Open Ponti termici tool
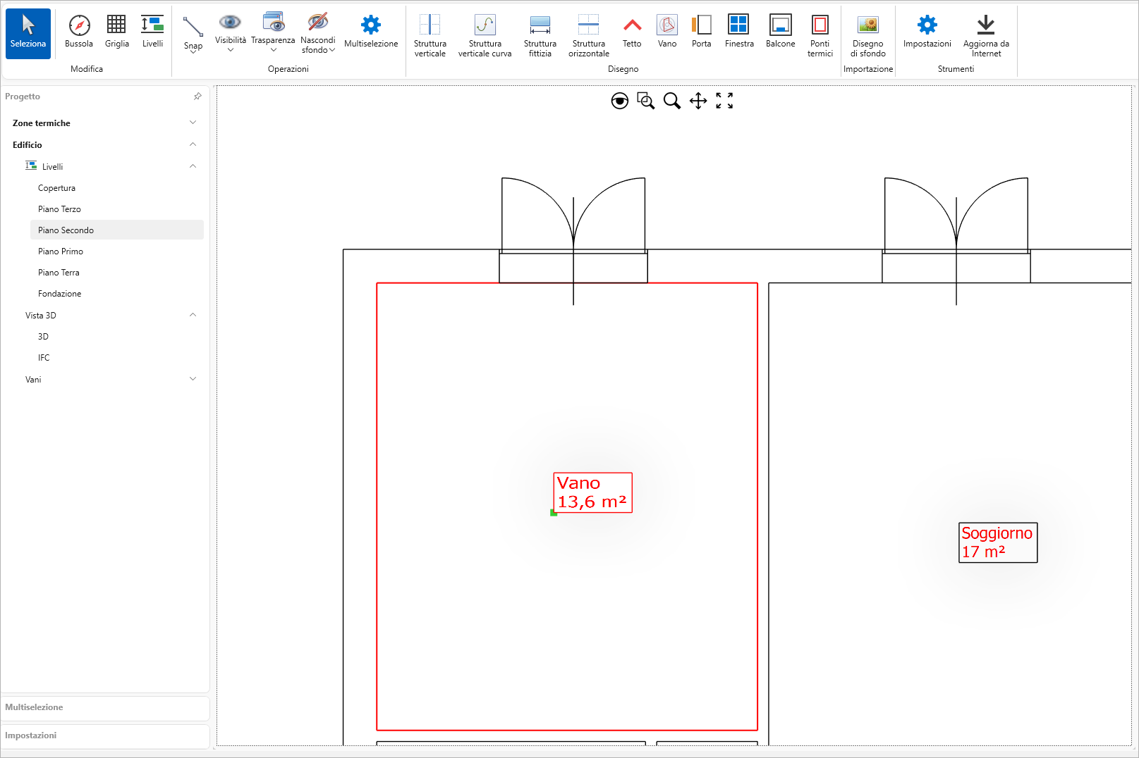 (820, 35)
